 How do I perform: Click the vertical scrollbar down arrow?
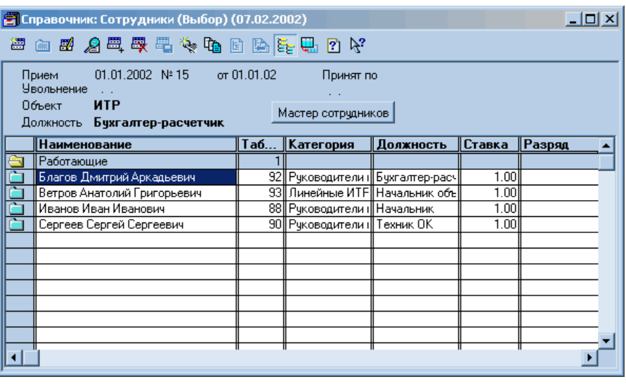(606, 341)
